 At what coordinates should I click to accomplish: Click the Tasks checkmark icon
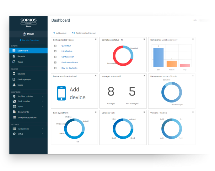pyautogui.click(x=14, y=62)
